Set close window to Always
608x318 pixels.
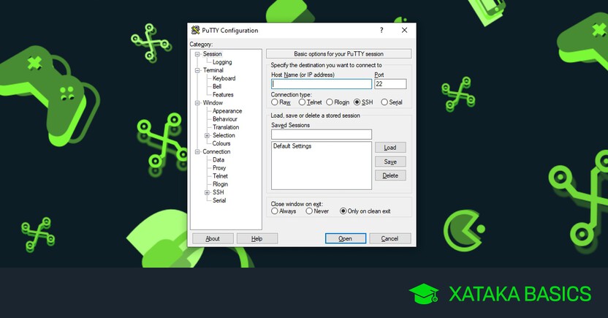point(275,211)
